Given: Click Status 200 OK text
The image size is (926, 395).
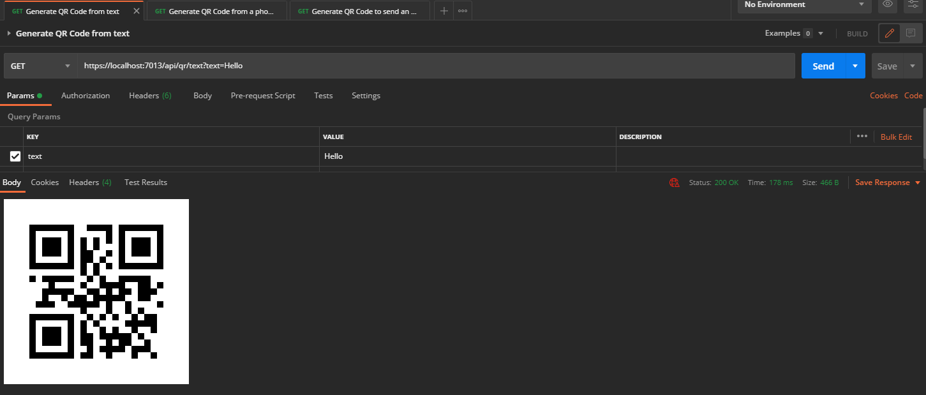Looking at the screenshot, I should (x=713, y=183).
